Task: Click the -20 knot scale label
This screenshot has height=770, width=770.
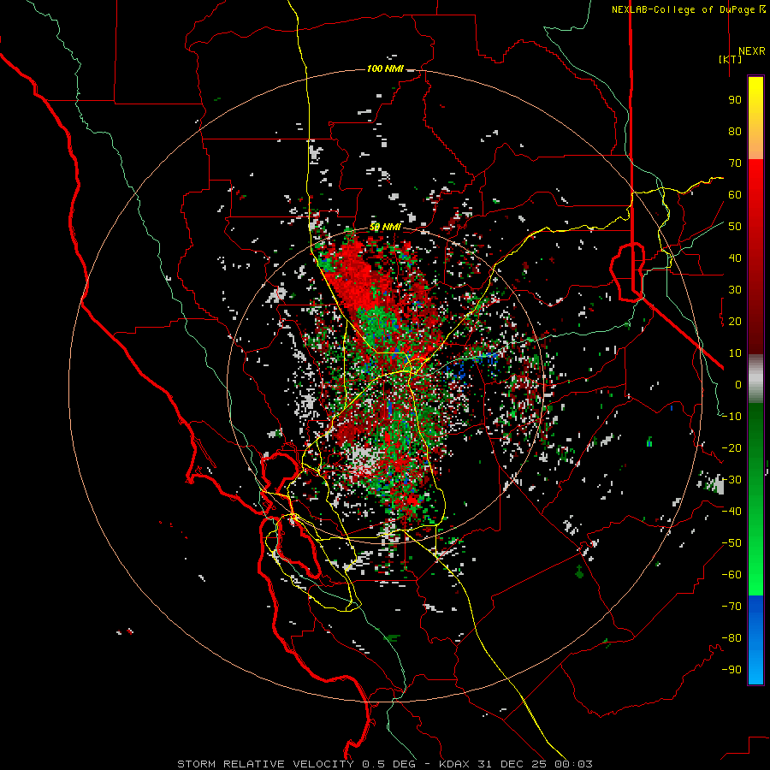Action: point(731,448)
